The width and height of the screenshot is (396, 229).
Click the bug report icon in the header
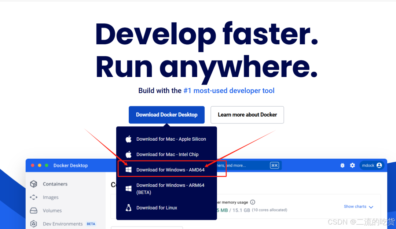click(x=342, y=165)
